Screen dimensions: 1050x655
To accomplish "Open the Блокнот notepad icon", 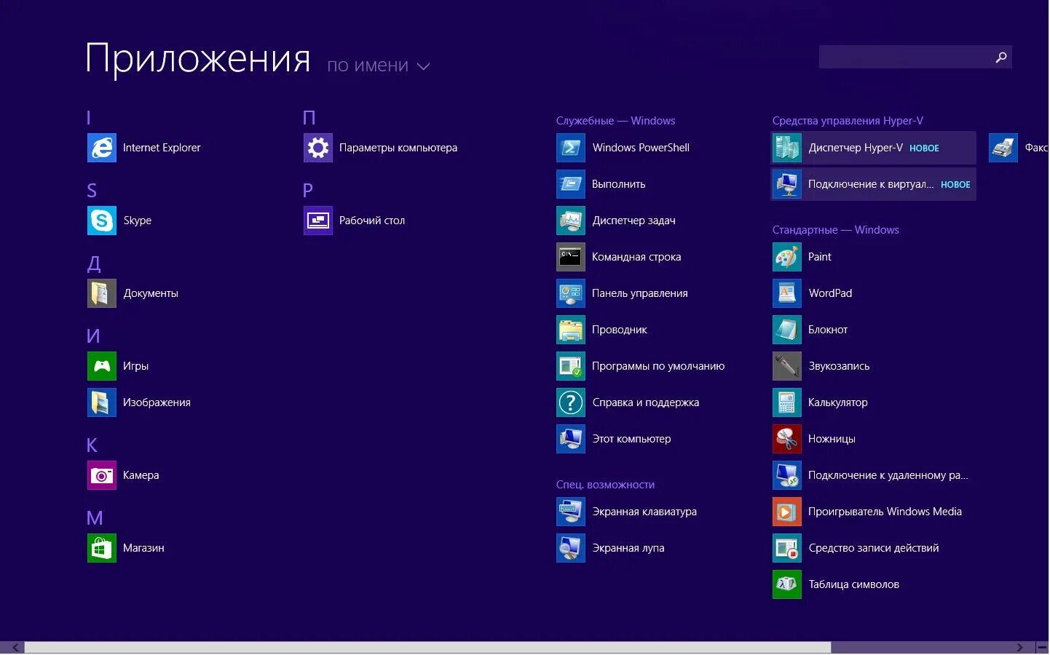I will tap(787, 330).
